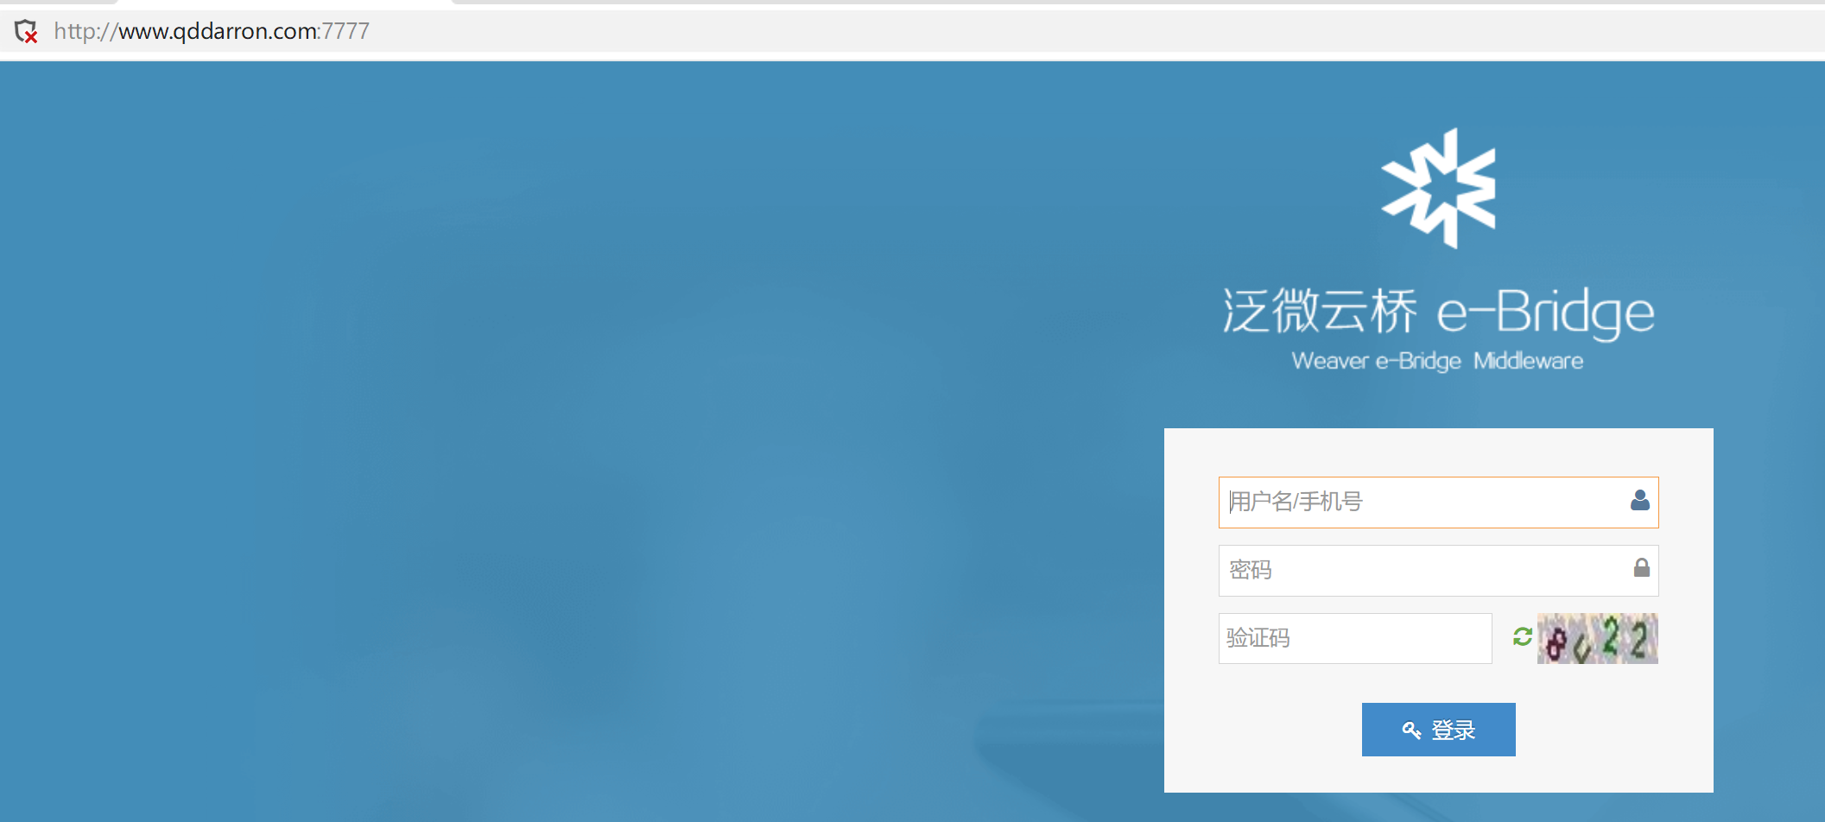1825x822 pixels.
Task: Focus the password (密码) field
Action: coord(1438,570)
